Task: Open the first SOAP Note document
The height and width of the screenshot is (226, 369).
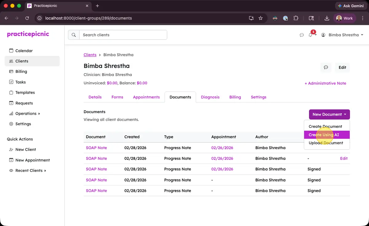Action: pyautogui.click(x=96, y=148)
